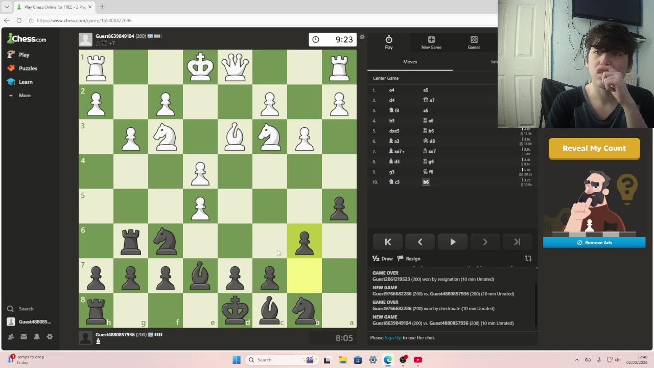Screen dimensions: 654x368
Task: Open a new browser tab
Action: (x=102, y=7)
